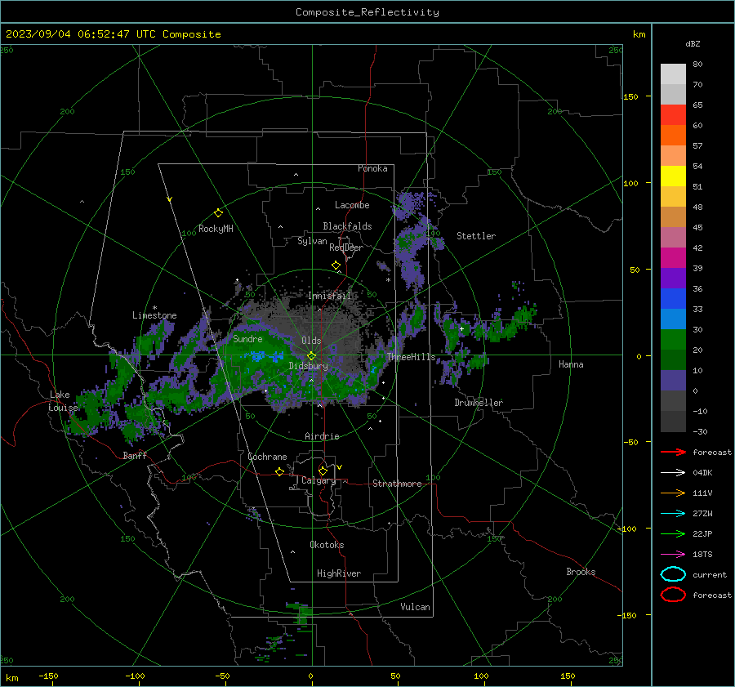Click the cyan 27ZW arrow icon
735x687 pixels.
pos(673,514)
